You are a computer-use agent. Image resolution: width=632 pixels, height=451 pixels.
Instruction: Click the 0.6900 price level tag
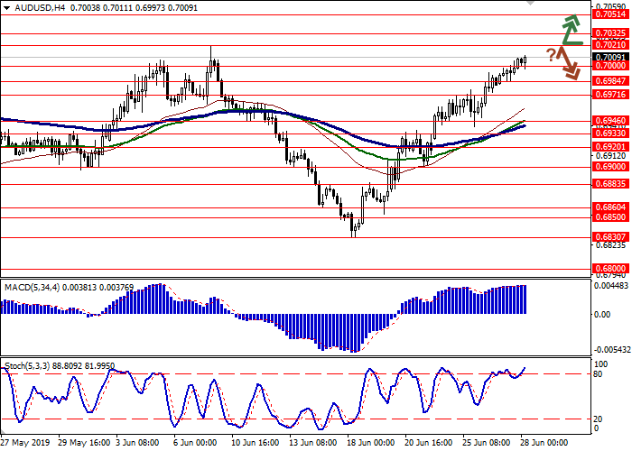[x=610, y=166]
